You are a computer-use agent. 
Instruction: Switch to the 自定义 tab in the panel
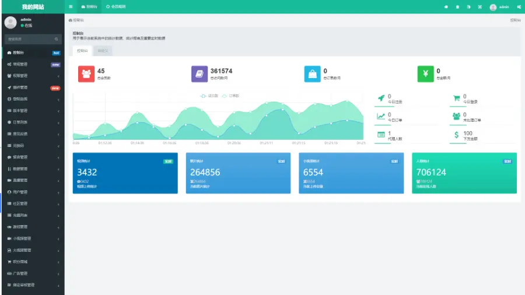(x=103, y=51)
